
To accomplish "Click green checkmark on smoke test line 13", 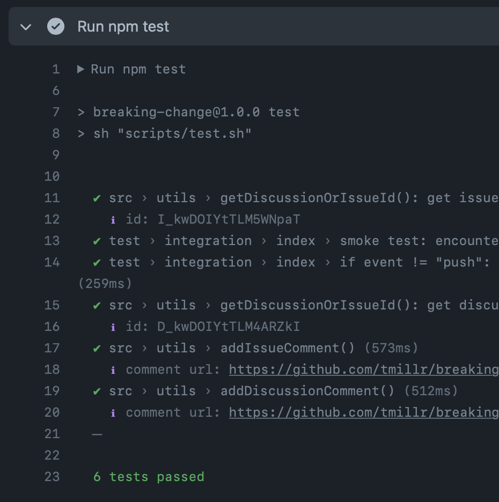I will pyautogui.click(x=97, y=241).
